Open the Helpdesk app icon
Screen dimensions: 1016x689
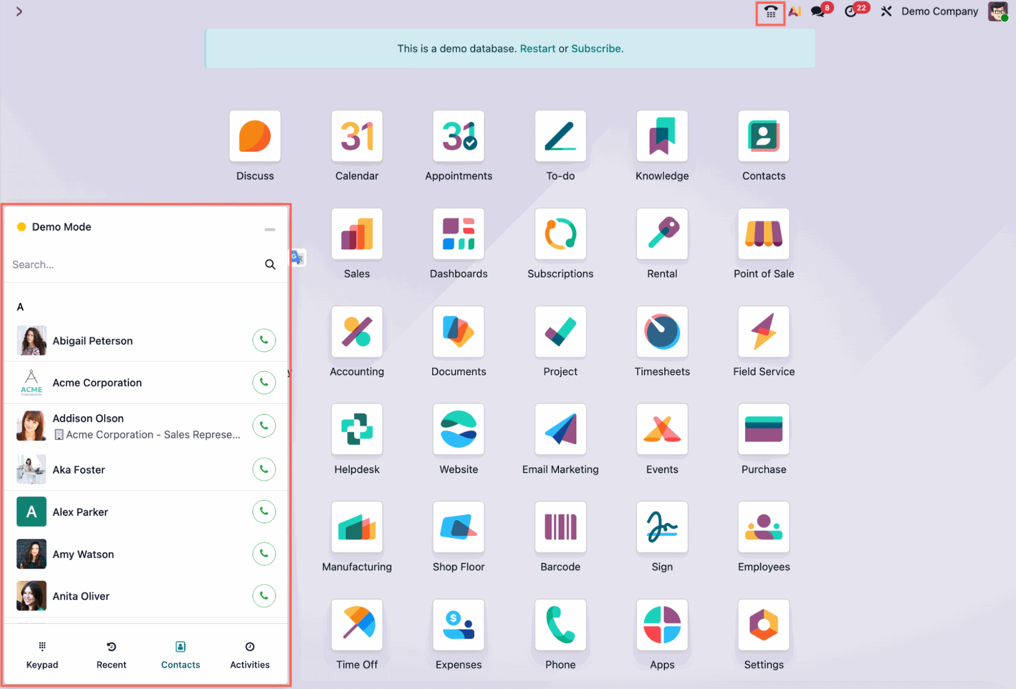click(x=357, y=430)
